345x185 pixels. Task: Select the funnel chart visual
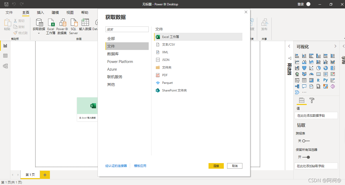tap(304, 68)
